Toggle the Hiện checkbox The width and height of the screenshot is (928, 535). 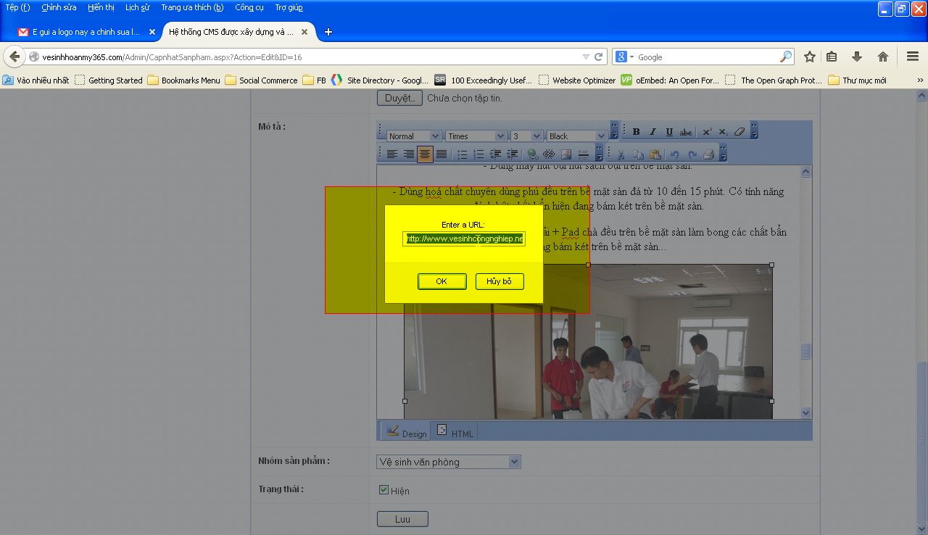pos(384,490)
